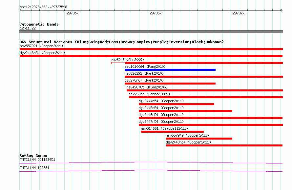Viewport: 292px width, 190px height.
Task: Click the RefSeq Genes track title
Action: [33, 156]
